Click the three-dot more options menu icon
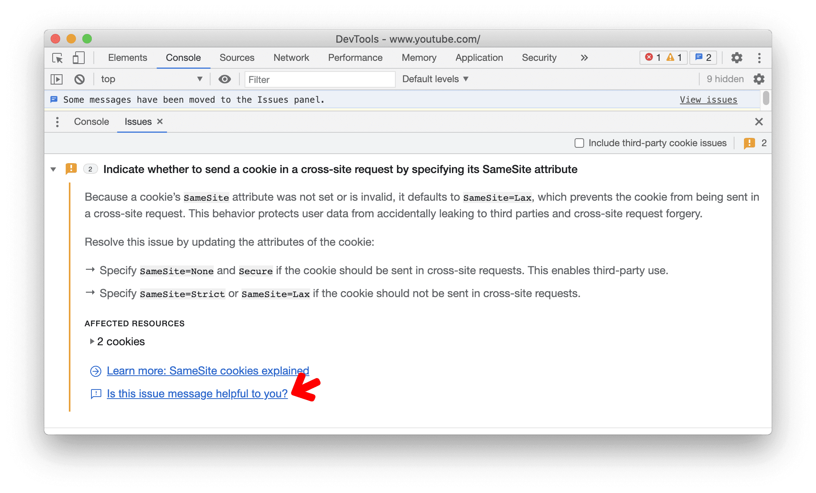This screenshot has width=816, height=493. click(759, 58)
